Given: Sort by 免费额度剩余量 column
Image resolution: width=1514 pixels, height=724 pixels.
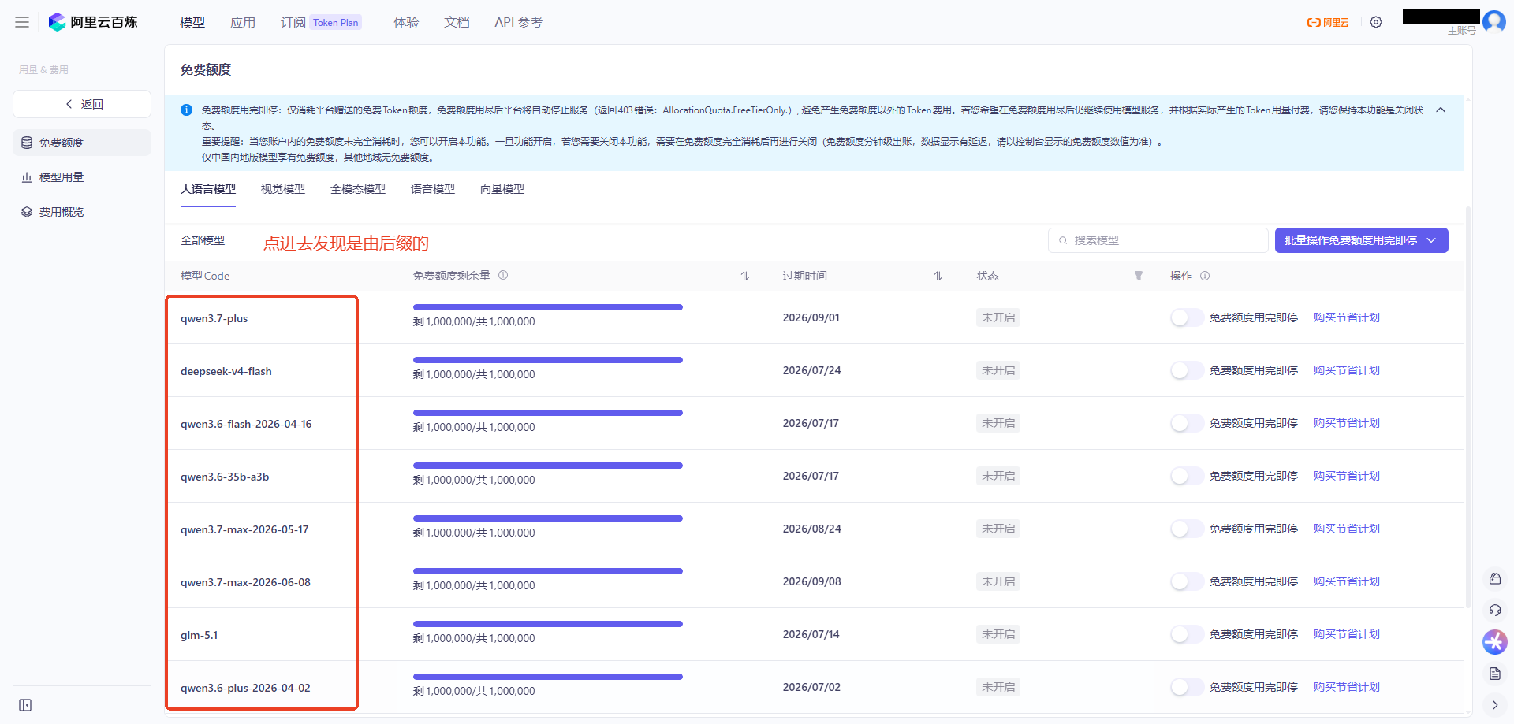Looking at the screenshot, I should tap(745, 276).
